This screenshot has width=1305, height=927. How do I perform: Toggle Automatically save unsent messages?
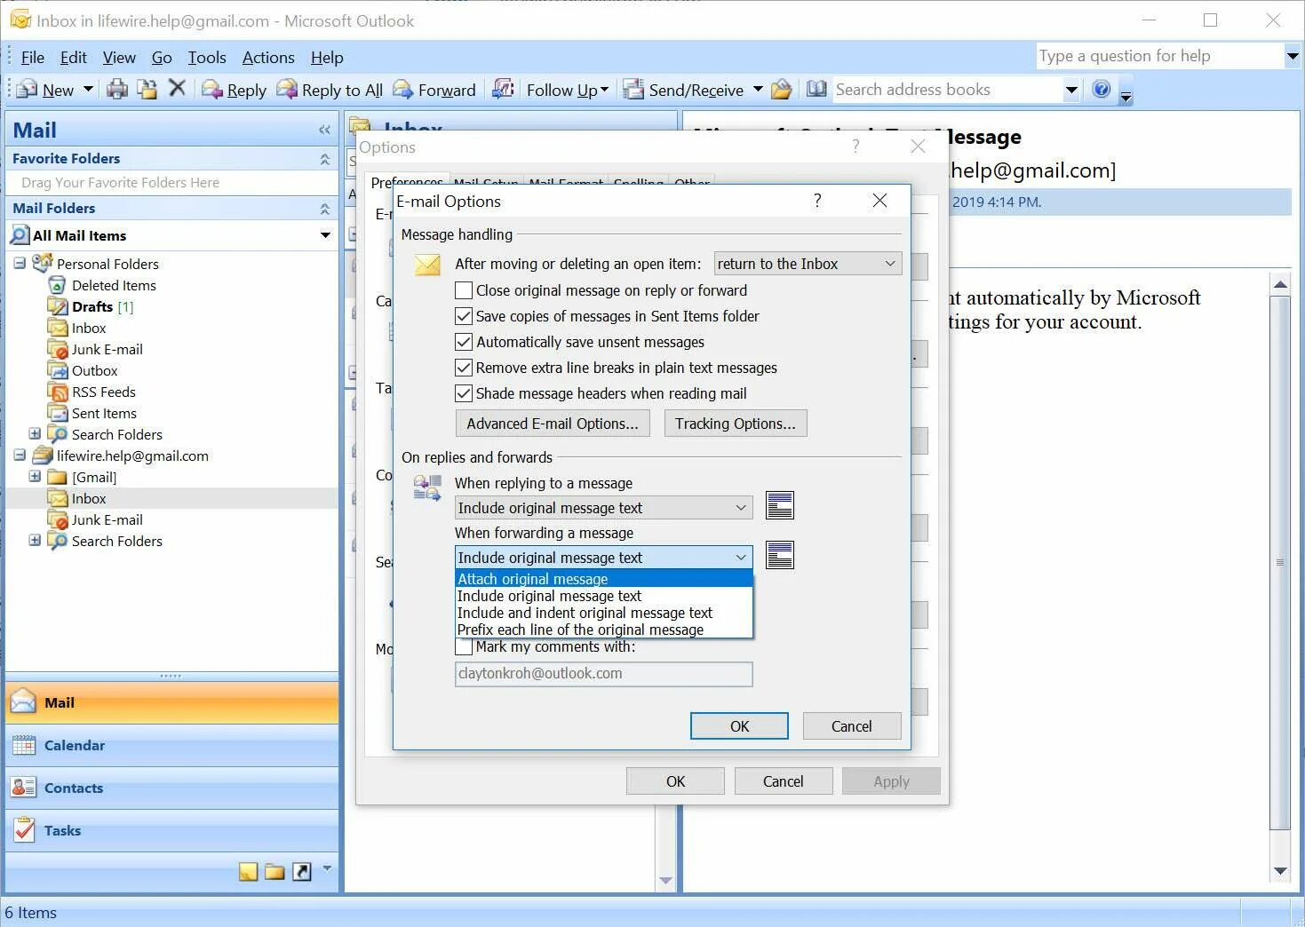464,342
